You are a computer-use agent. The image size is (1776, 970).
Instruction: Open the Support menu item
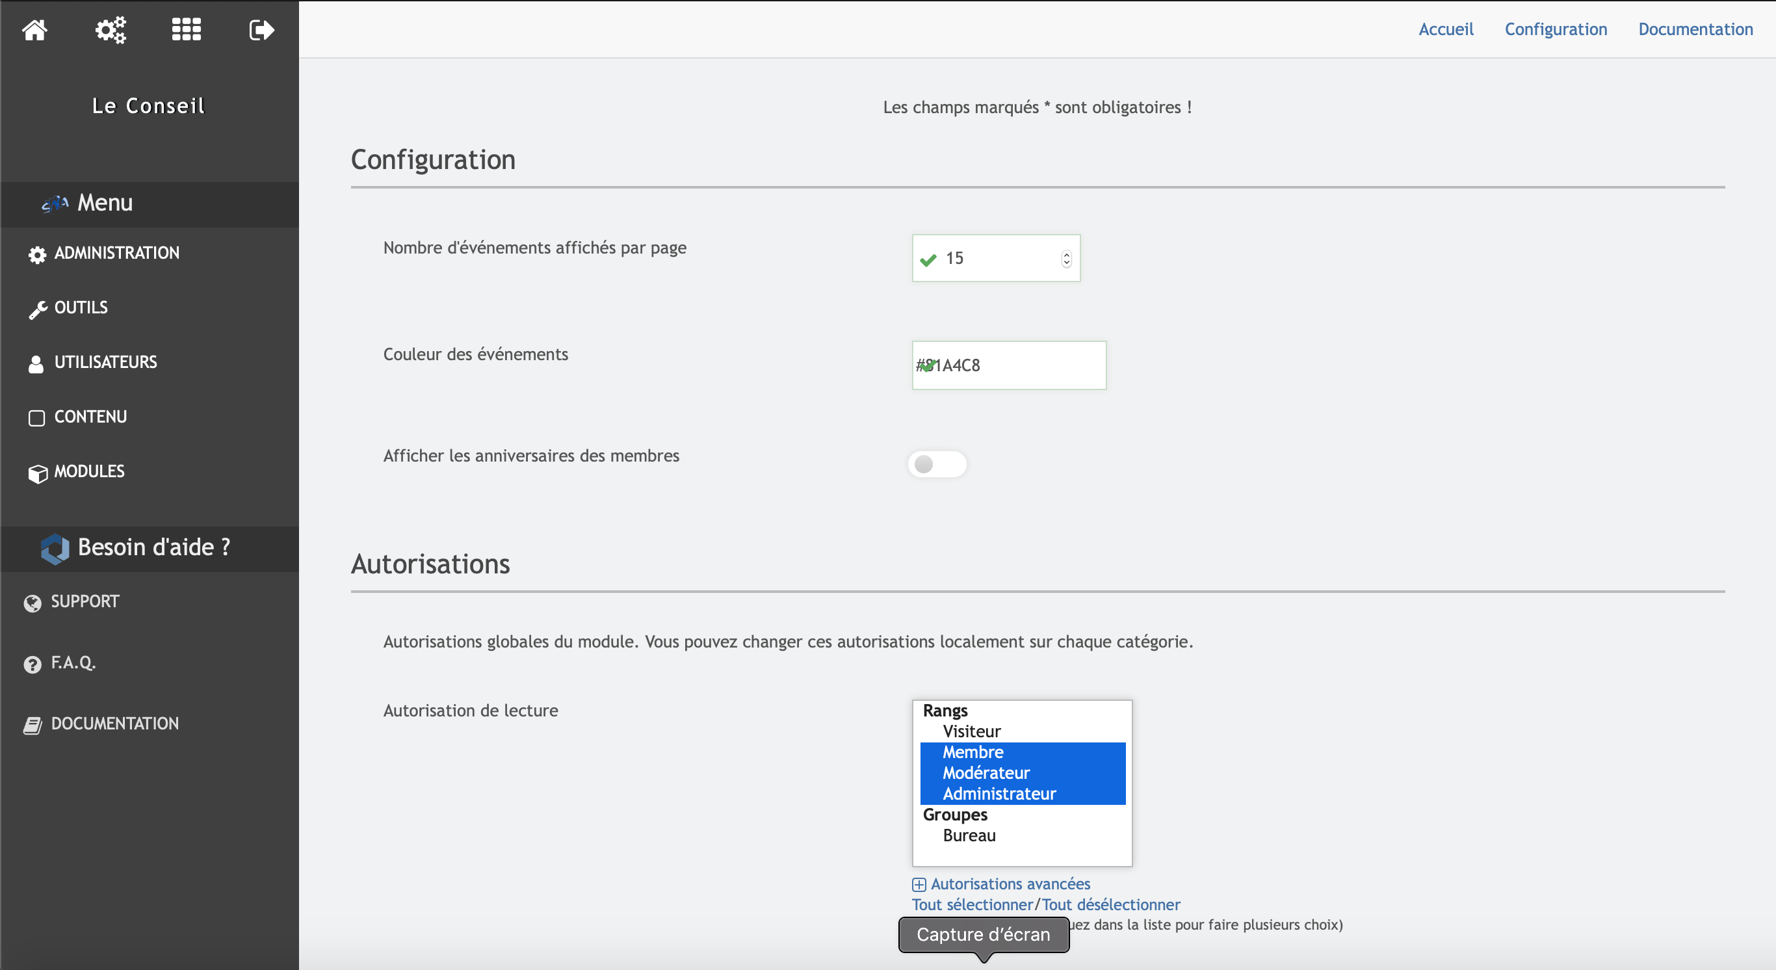[x=85, y=602]
